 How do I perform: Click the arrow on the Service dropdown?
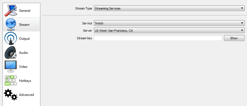(242, 23)
